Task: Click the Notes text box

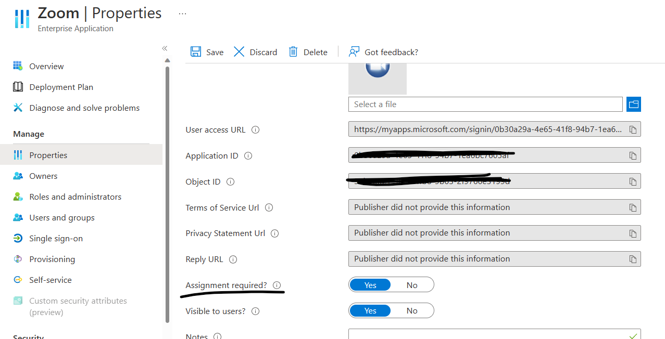Action: pos(495,334)
